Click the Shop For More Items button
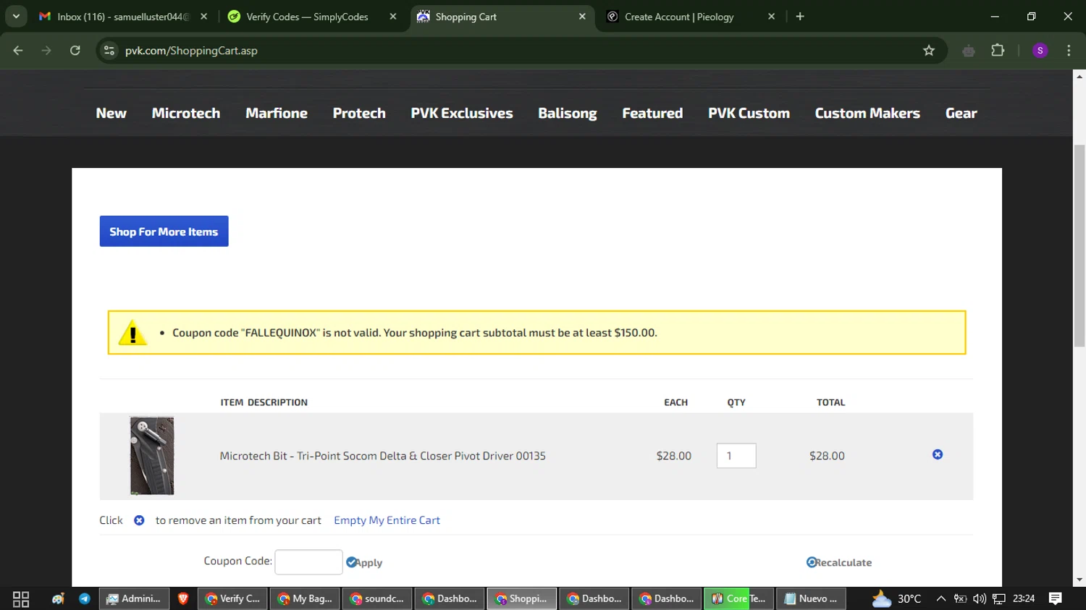Image resolution: width=1086 pixels, height=610 pixels. [x=164, y=232]
